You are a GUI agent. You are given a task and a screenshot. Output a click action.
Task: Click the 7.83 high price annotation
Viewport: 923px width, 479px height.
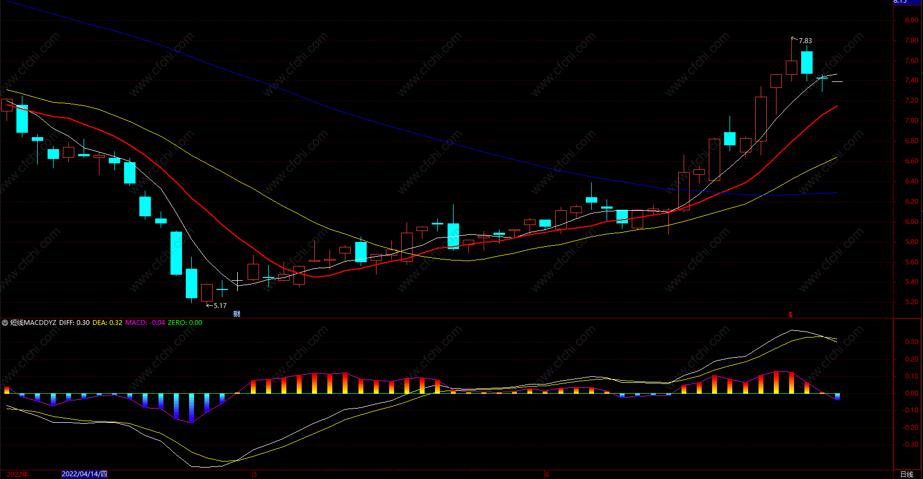[x=805, y=41]
